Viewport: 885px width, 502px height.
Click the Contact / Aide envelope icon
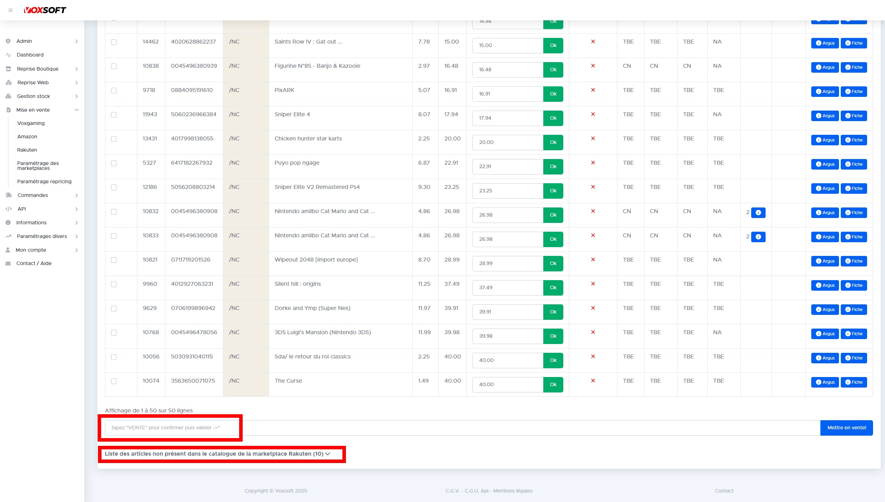8,263
